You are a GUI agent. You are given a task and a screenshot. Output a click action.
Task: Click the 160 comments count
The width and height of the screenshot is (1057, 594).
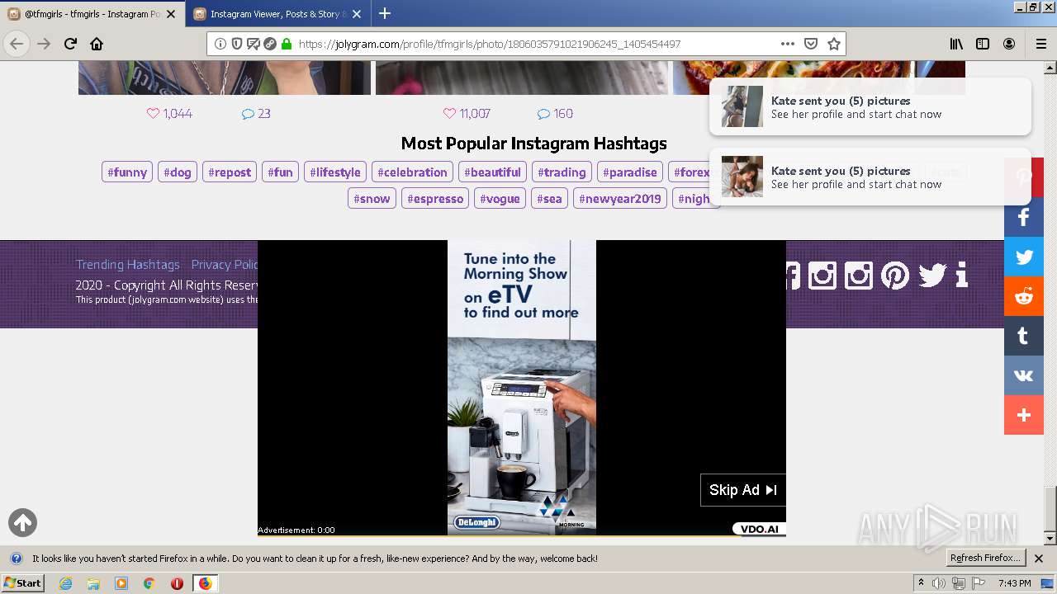(555, 114)
